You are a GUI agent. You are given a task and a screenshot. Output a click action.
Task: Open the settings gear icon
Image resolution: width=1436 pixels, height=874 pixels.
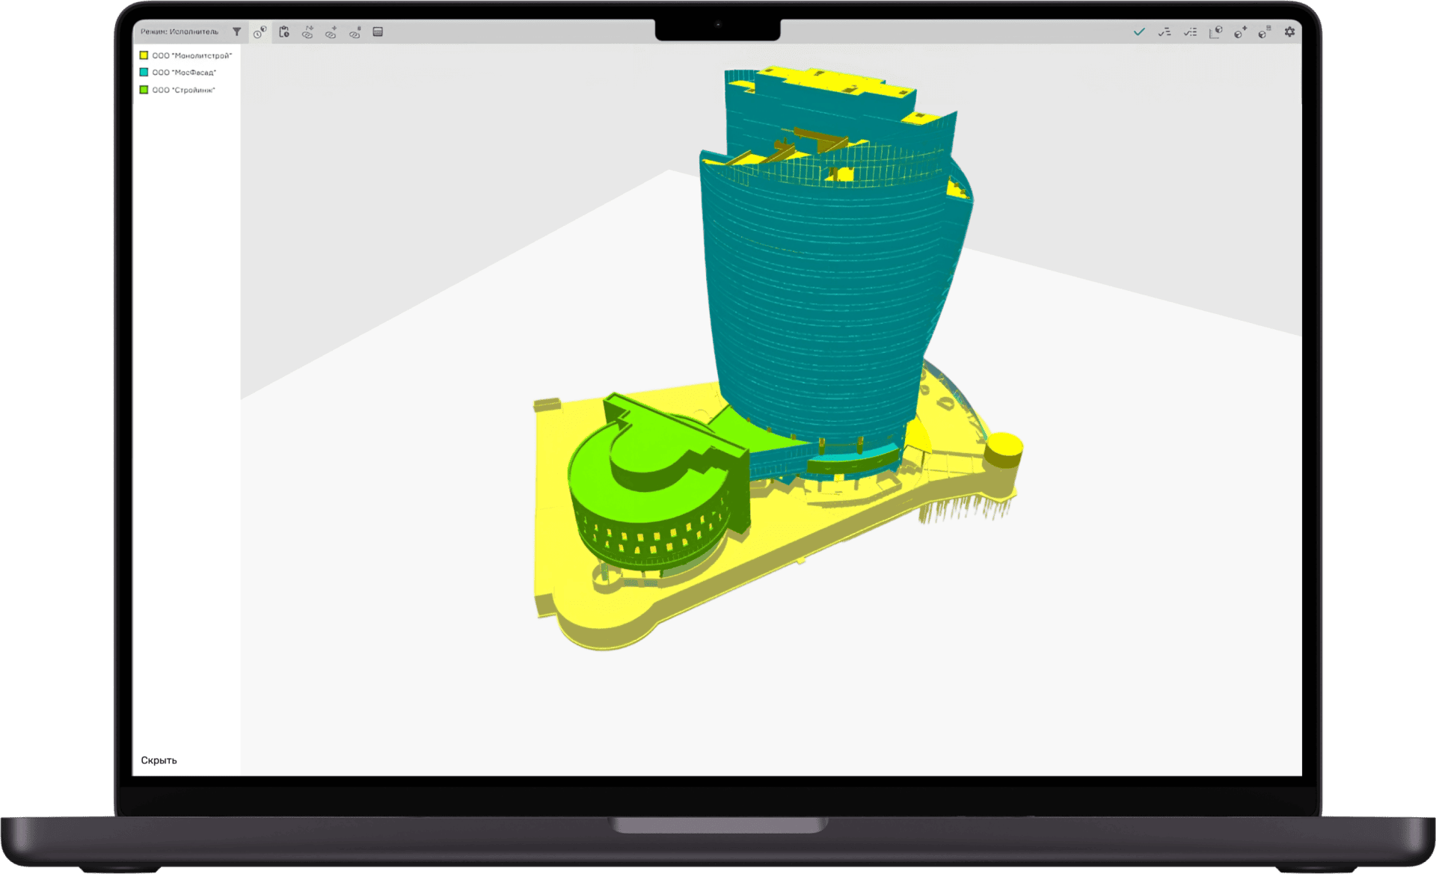point(1289,32)
